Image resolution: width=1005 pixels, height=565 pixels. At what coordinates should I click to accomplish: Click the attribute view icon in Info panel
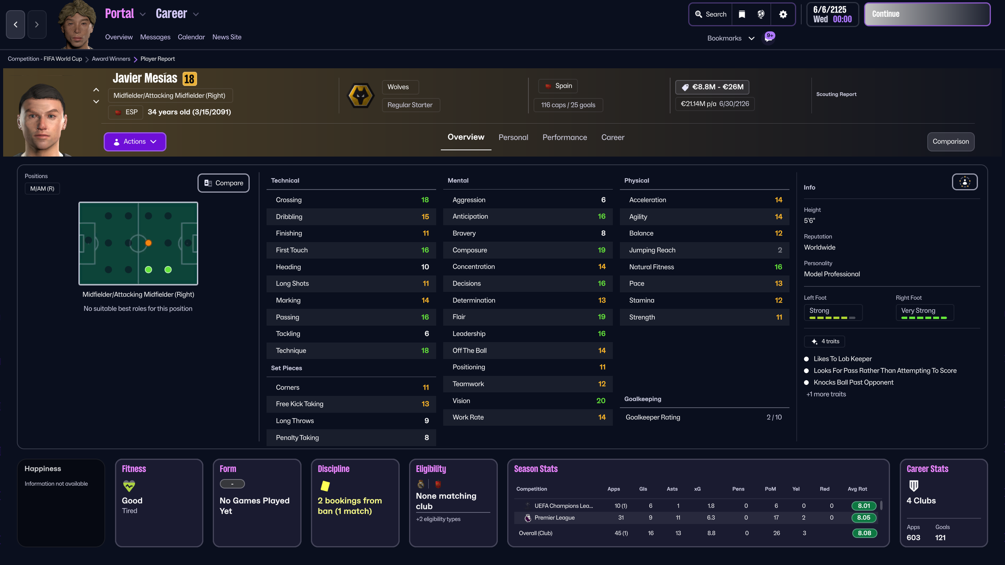(x=965, y=182)
